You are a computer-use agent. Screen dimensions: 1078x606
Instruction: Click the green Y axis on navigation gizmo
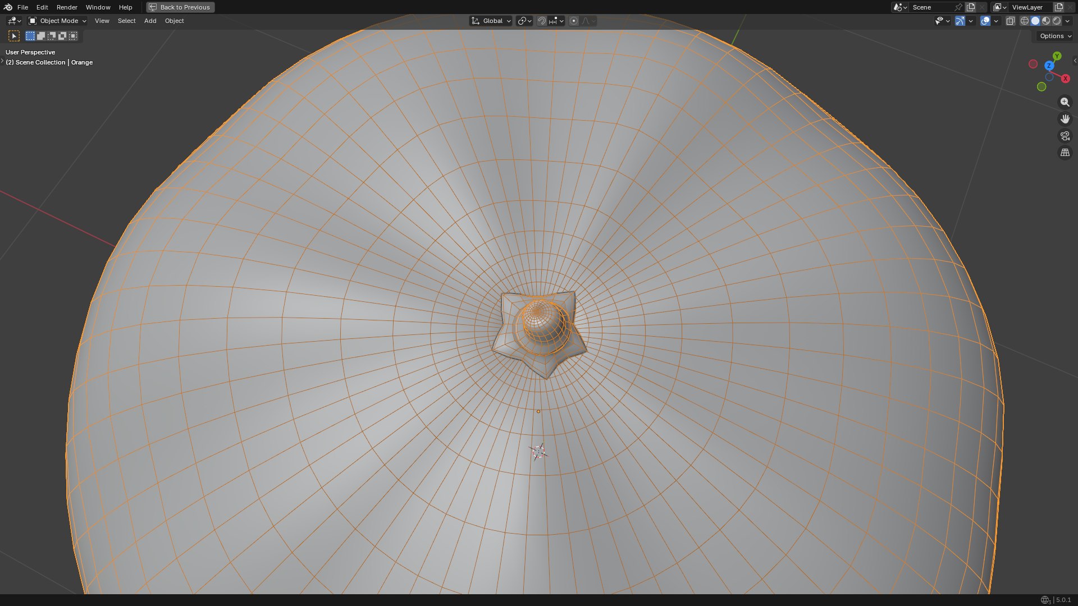click(x=1057, y=56)
